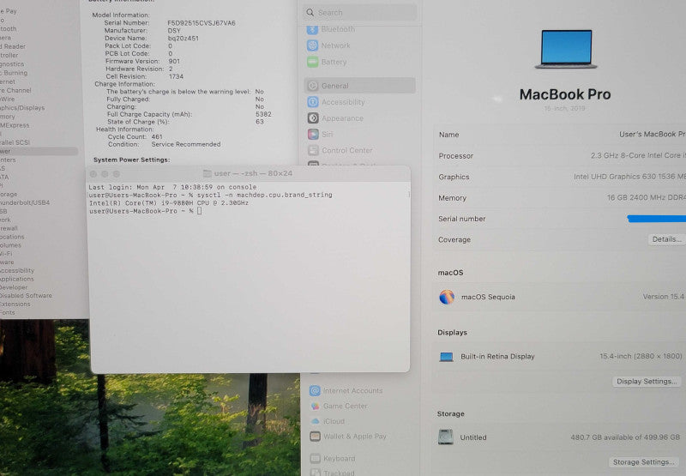Select the Battery icon in Settings sidebar

click(x=312, y=62)
